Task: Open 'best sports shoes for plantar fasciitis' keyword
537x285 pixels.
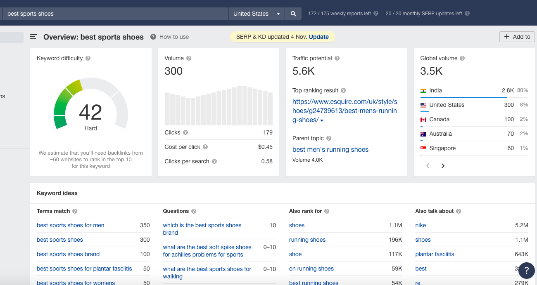Action: coord(84,269)
